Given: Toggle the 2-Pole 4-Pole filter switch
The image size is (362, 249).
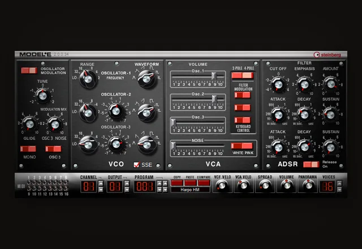Looking at the screenshot, I should click(243, 75).
